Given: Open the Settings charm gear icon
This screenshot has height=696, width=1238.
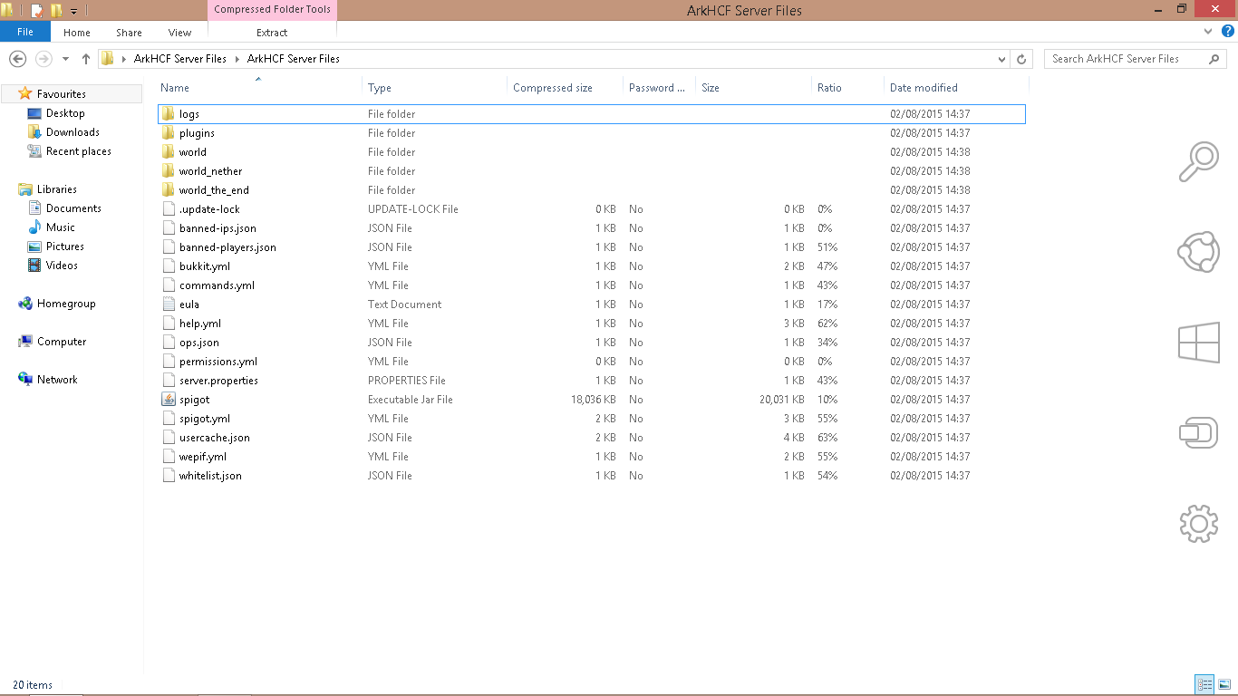Looking at the screenshot, I should pyautogui.click(x=1198, y=523).
